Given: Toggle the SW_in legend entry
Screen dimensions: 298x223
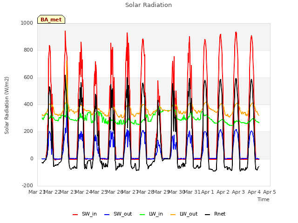Looking at the screenshot, I should tap(85, 214).
